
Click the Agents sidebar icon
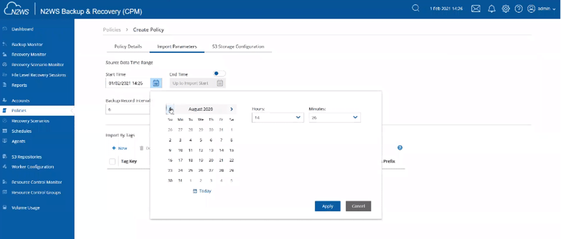tap(5, 141)
